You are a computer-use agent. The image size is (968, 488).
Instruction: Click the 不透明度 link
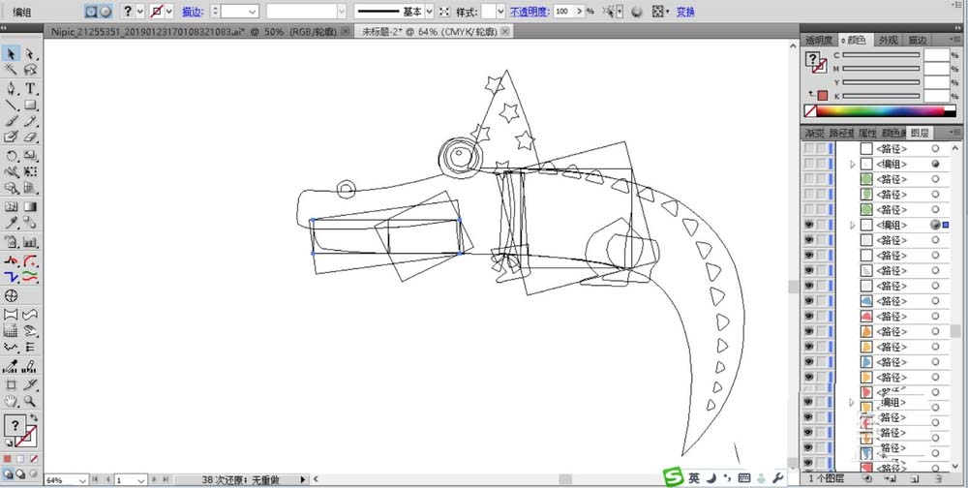528,12
